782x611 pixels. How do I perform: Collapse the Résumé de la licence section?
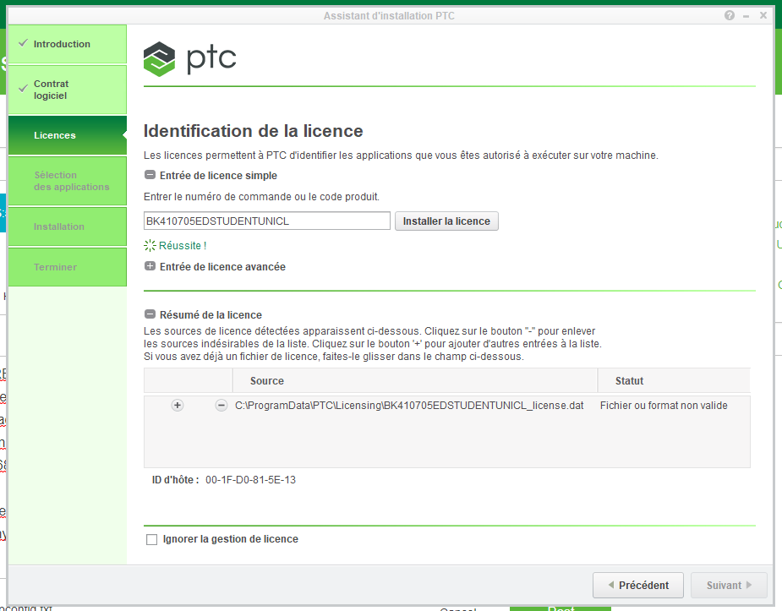[150, 314]
